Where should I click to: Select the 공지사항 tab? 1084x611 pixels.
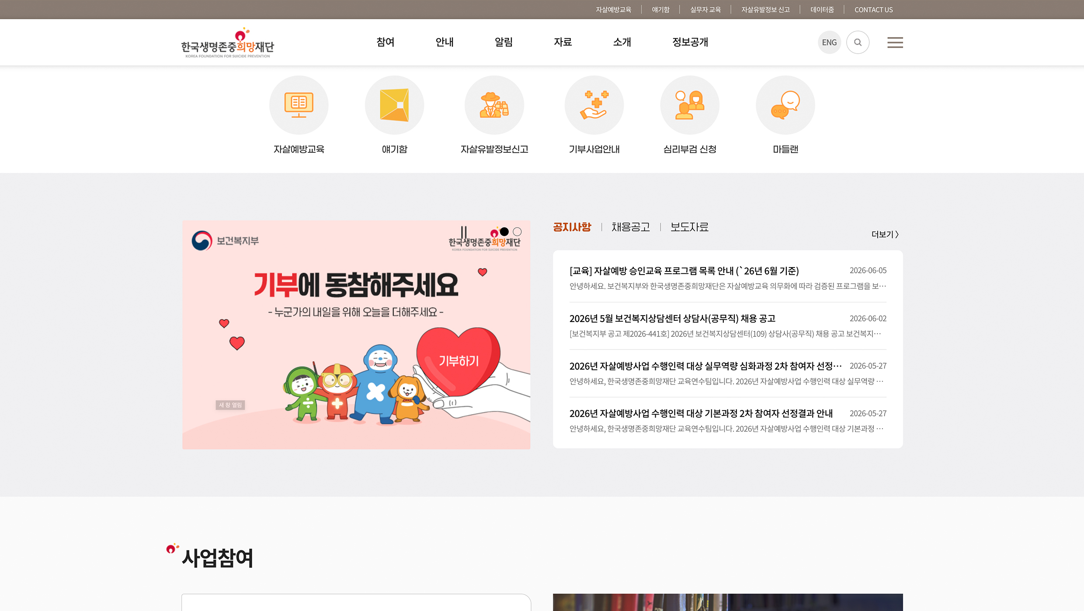coord(572,227)
